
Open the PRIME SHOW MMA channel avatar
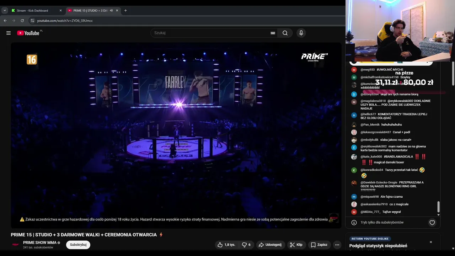click(16, 245)
